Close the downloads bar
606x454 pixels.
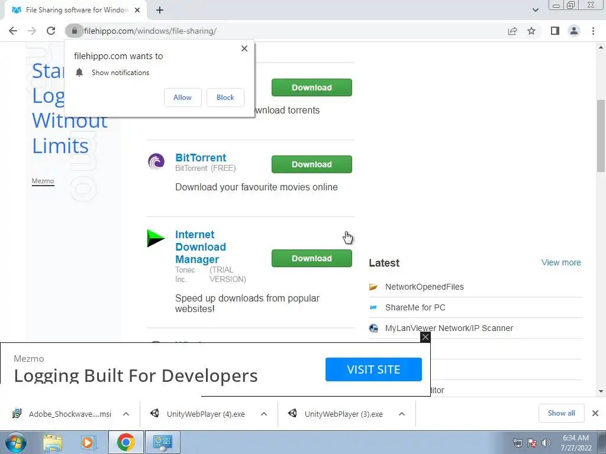[x=595, y=413]
